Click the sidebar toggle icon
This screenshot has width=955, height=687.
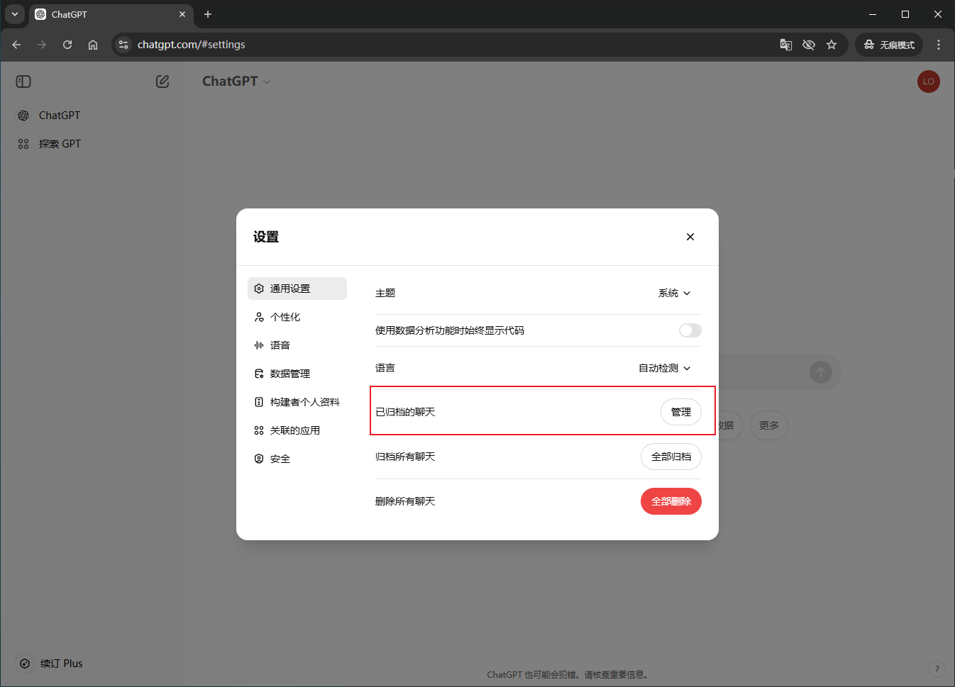(23, 82)
